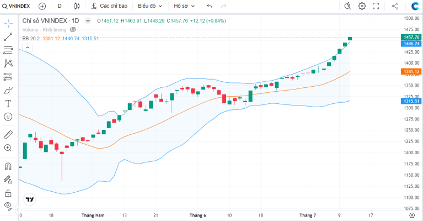Click the Tháng 7 date label
The width and height of the screenshot is (423, 221).
point(308,215)
